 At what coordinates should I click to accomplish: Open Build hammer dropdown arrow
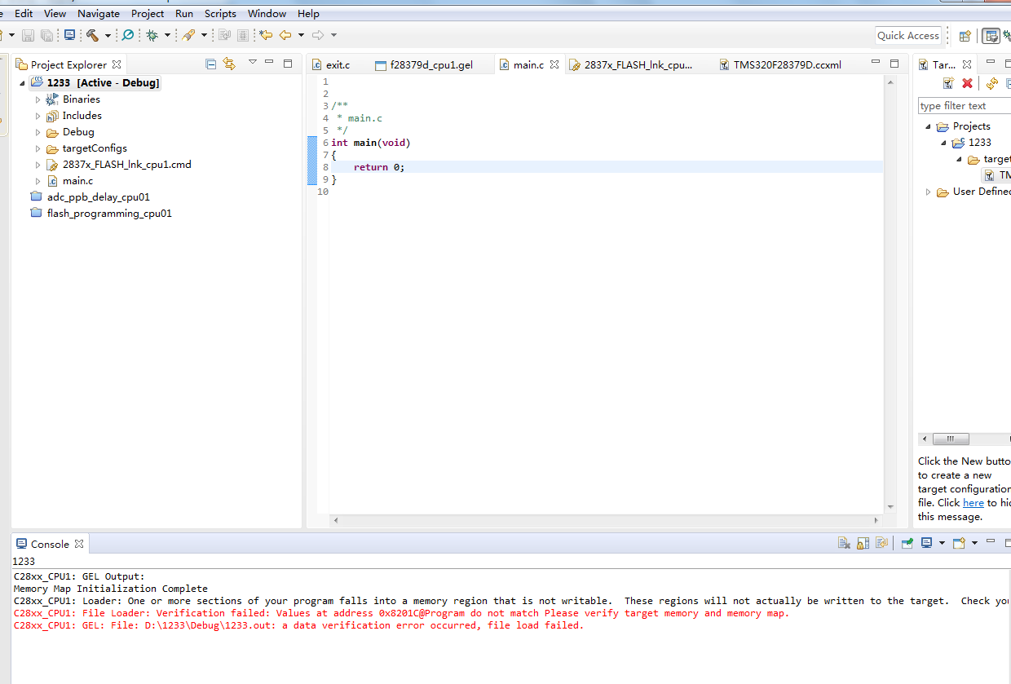[x=107, y=35]
